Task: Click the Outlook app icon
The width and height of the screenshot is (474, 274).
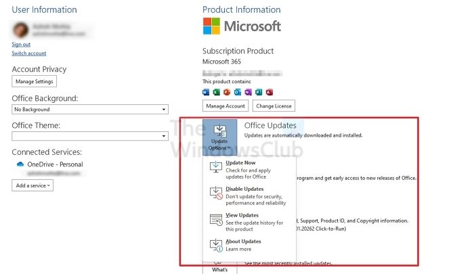Action: 238,92
